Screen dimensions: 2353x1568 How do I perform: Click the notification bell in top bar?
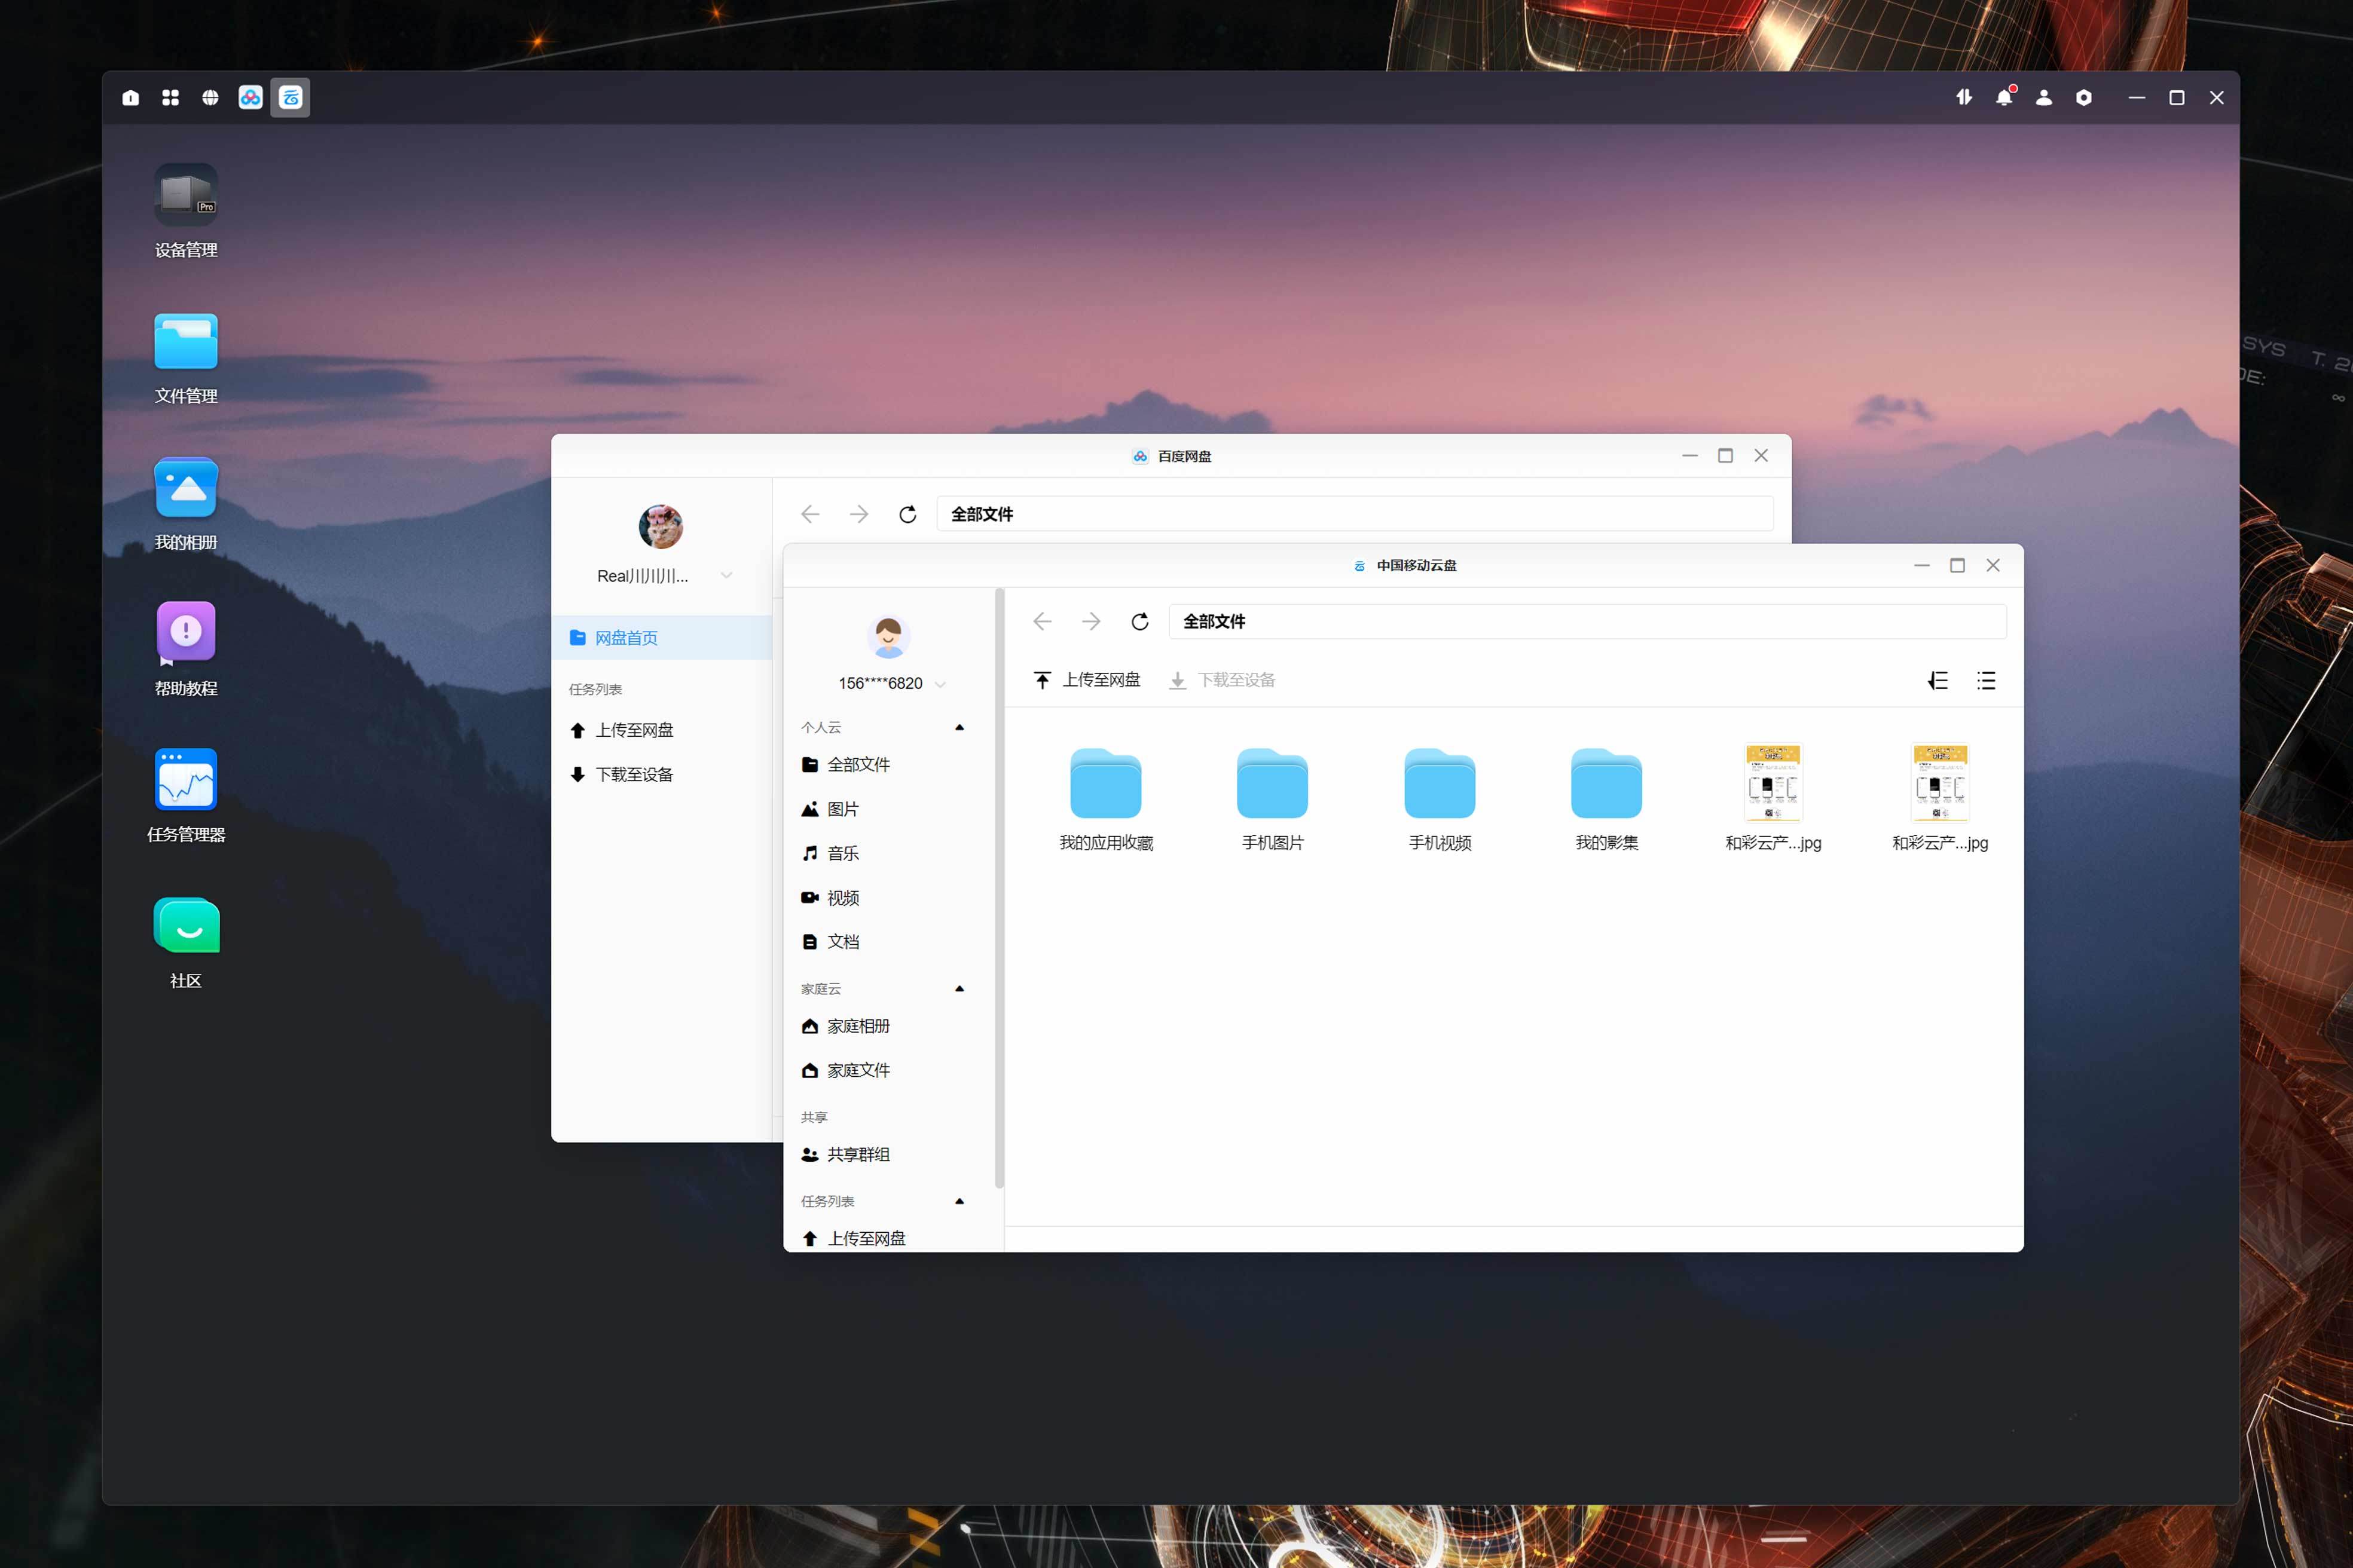pyautogui.click(x=2003, y=98)
